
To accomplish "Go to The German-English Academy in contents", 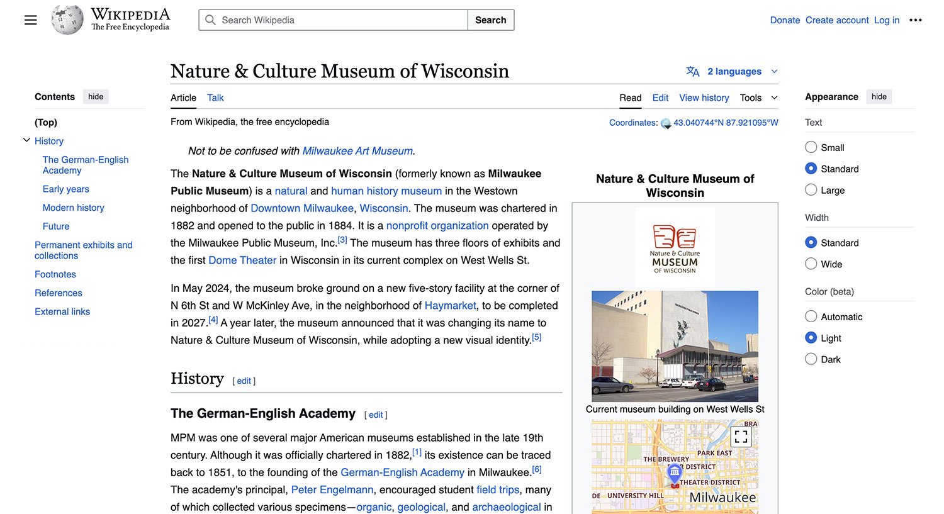I will coord(86,165).
